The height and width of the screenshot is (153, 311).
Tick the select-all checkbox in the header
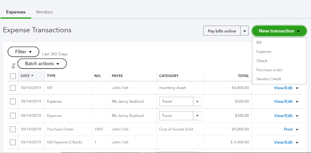(13, 76)
